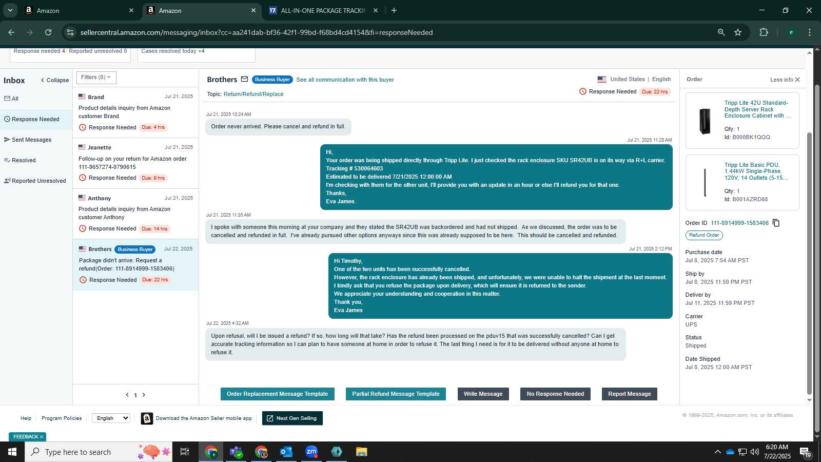Open the Anthony product inquiry conversation
This screenshot has width=821, height=462.
[135, 214]
